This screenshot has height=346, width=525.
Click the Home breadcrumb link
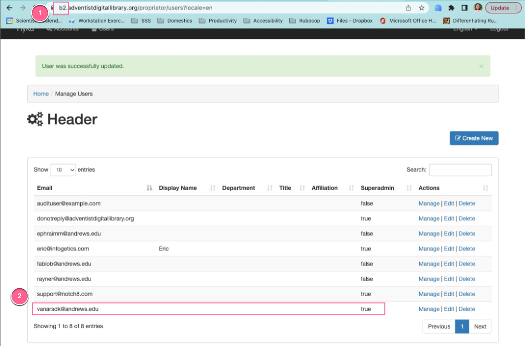(x=41, y=94)
